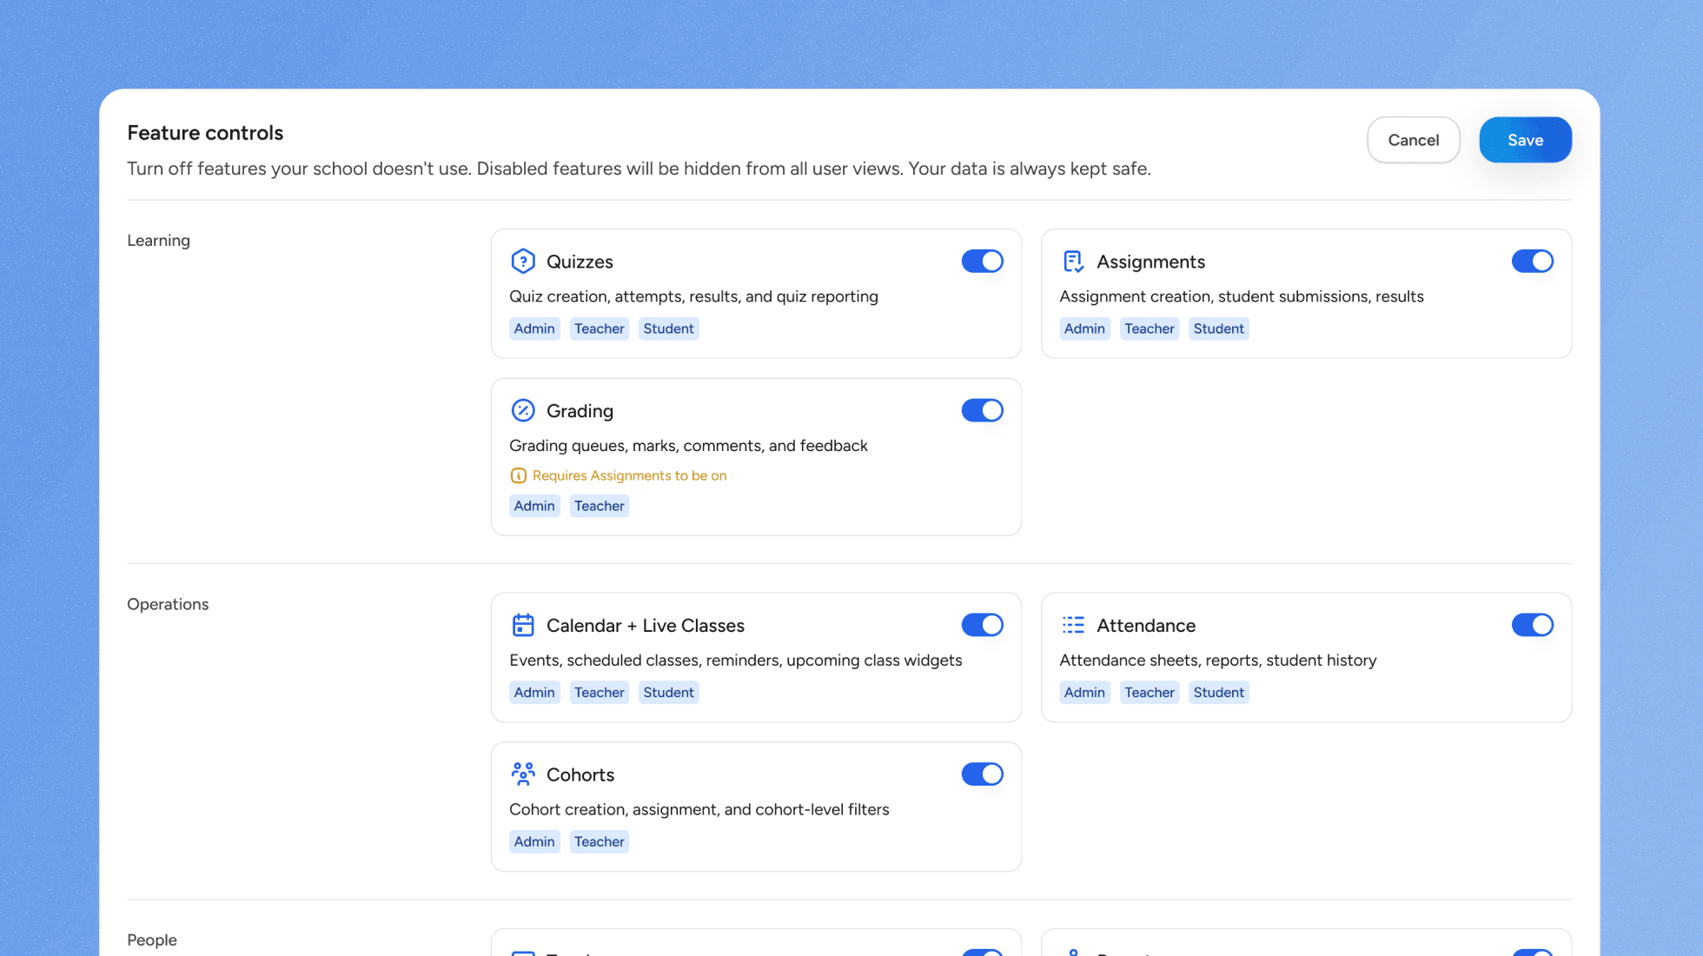Click the Calendar + Live Classes calendar icon

coord(523,625)
